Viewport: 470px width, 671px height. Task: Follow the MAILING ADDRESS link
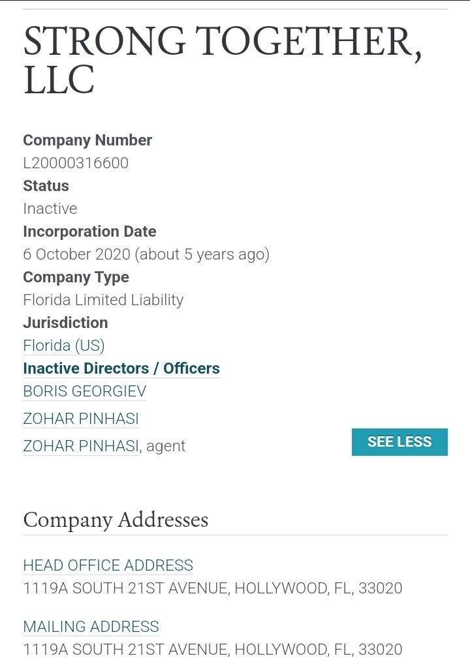pos(91,627)
